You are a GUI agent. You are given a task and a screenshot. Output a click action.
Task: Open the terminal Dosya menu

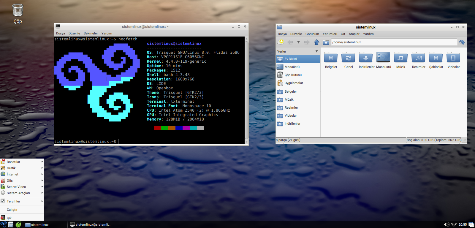[61, 33]
